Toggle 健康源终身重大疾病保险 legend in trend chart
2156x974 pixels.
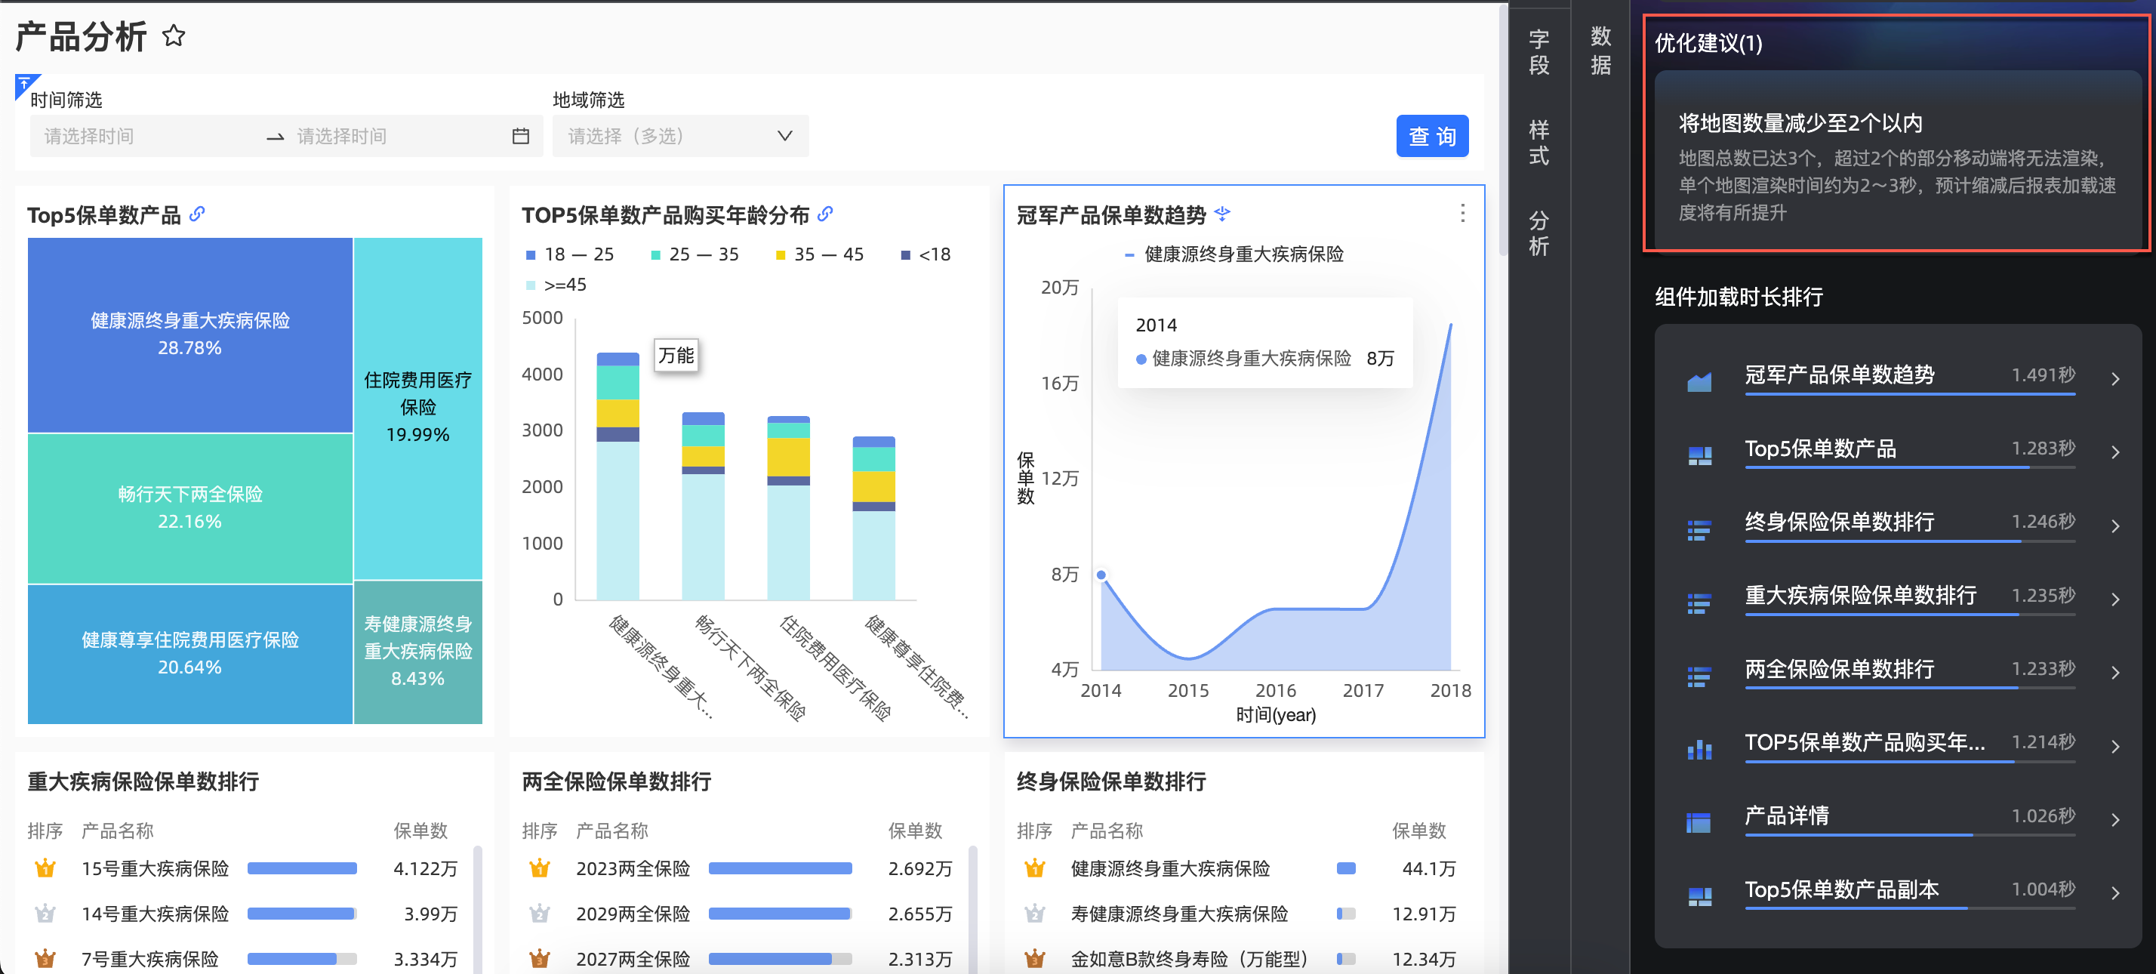click(1234, 254)
